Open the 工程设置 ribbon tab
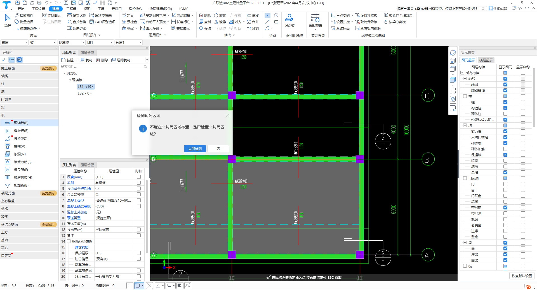Screen dimensions: 537x290 tap(38, 9)
